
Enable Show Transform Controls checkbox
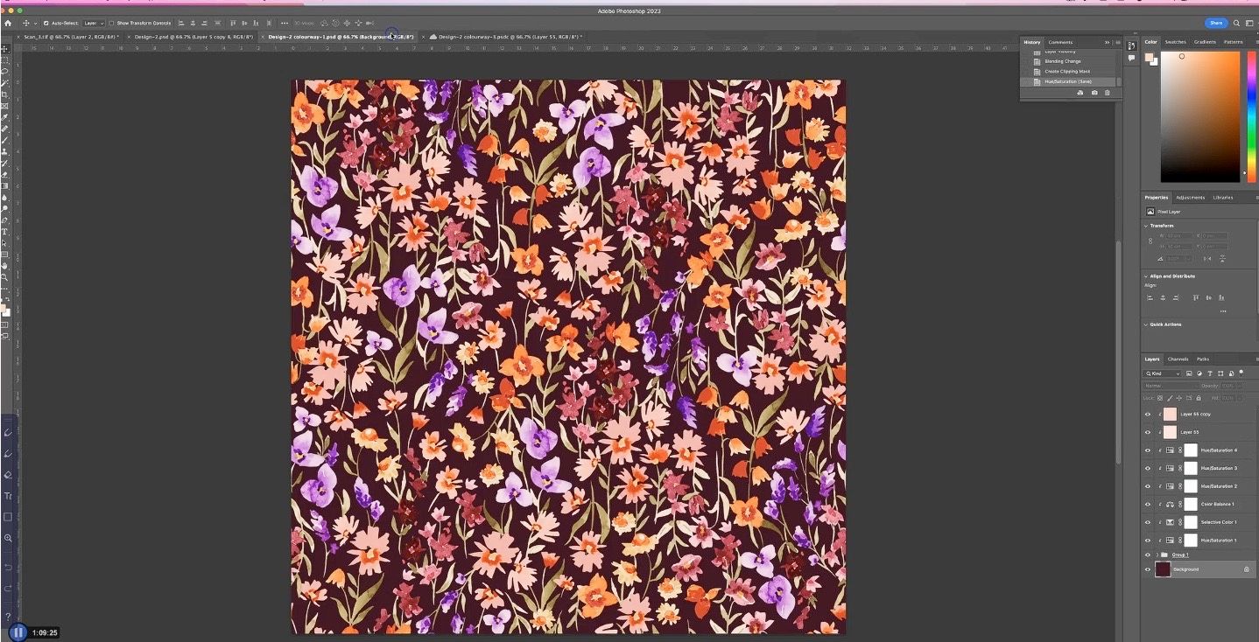point(112,23)
